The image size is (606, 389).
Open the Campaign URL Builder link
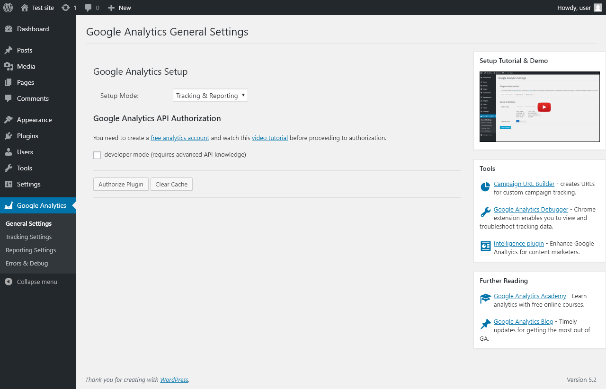click(524, 184)
